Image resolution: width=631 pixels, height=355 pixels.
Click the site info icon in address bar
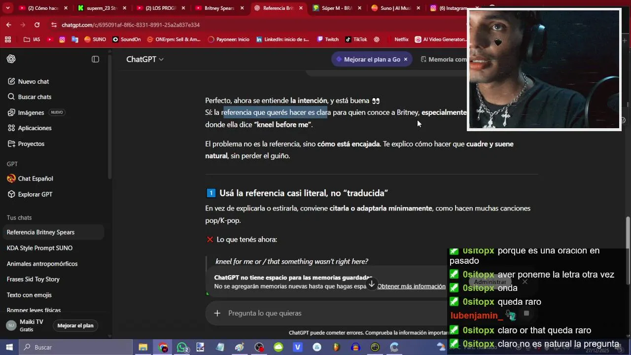click(x=53, y=25)
